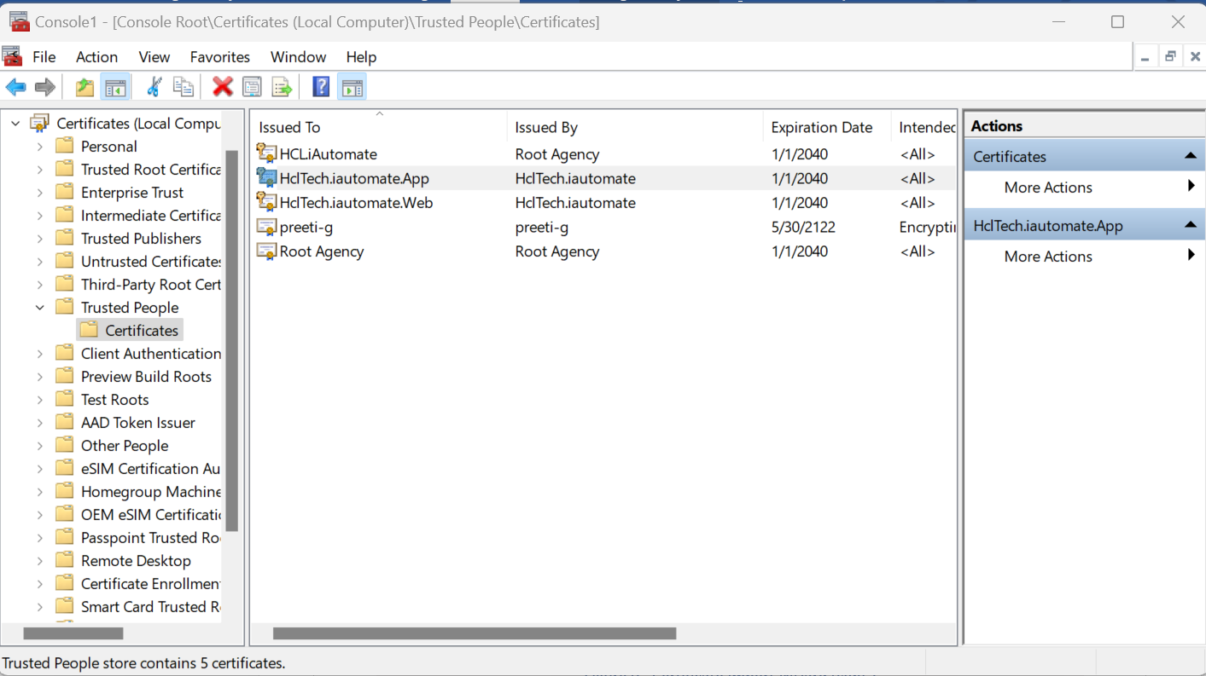Click the Remote Desktop folder icon

click(64, 561)
